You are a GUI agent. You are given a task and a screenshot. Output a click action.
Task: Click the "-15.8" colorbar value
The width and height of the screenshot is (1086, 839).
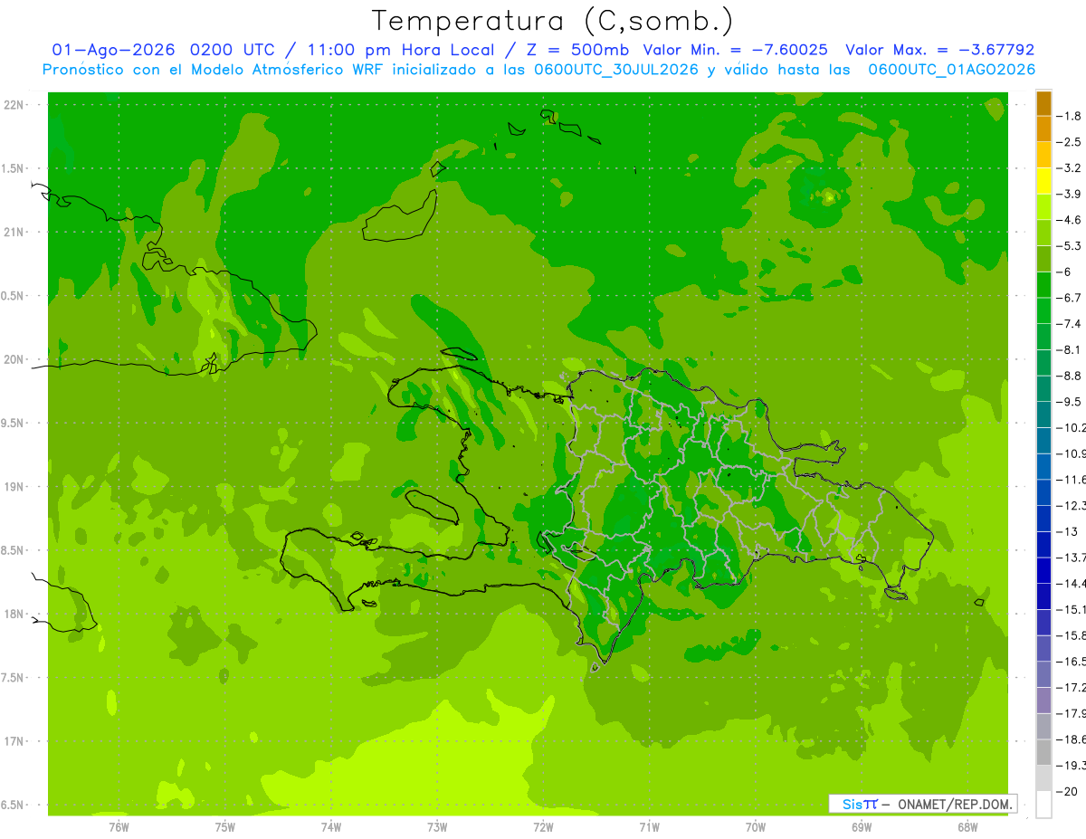[x=1071, y=635]
